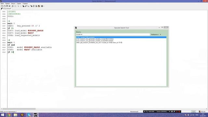Click the {$NOSOURCE} directive line
The width and height of the screenshot is (208, 117).
[x=14, y=14]
